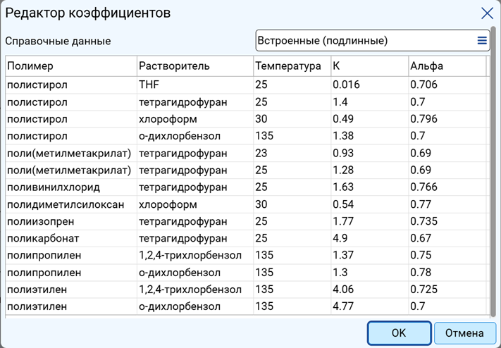This screenshot has width=501, height=348.
Task: Select the полистирол хлороформ solvent cell
Action: coord(195,119)
